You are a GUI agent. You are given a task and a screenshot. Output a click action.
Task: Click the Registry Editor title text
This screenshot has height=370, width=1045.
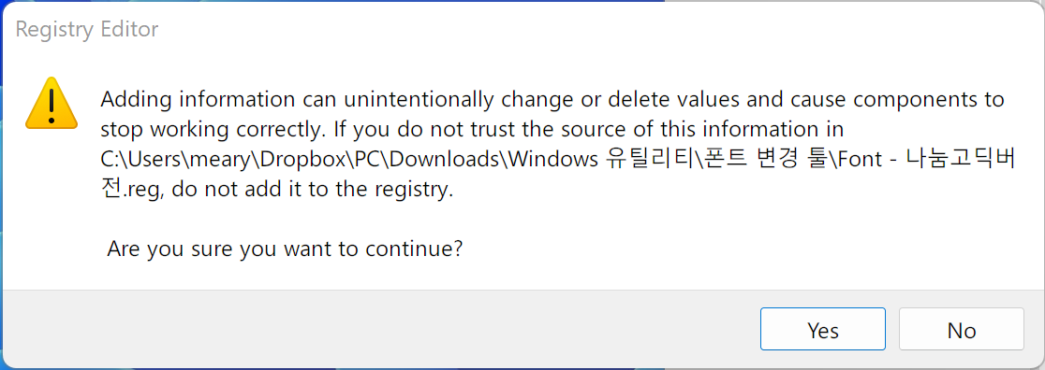coord(87,29)
